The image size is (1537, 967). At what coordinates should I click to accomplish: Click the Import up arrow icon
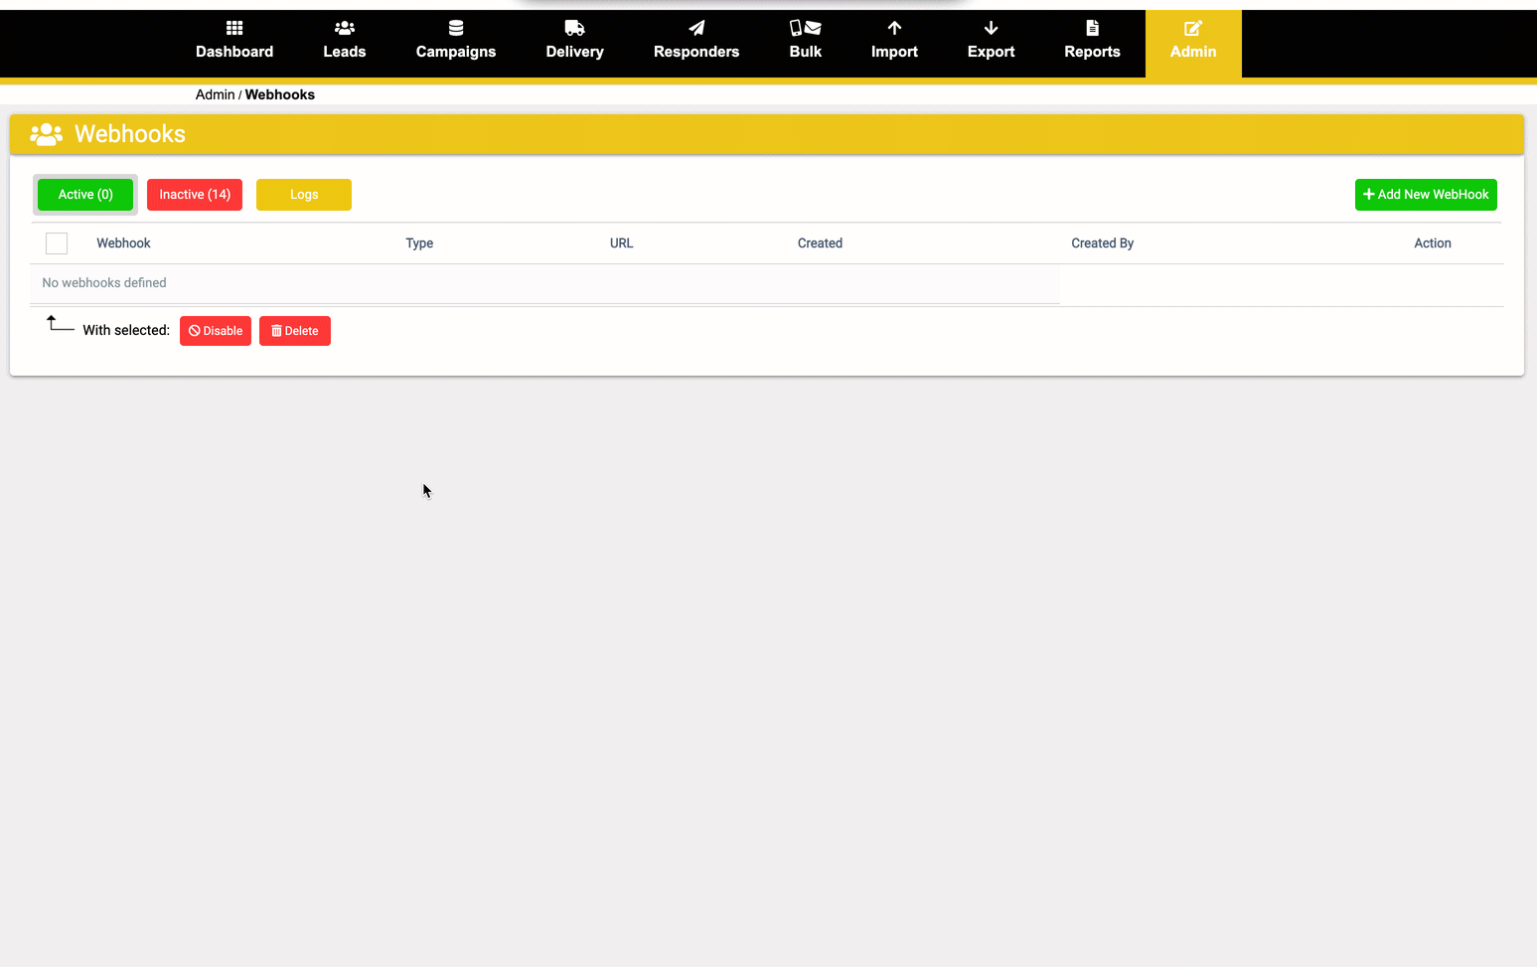pos(894,28)
